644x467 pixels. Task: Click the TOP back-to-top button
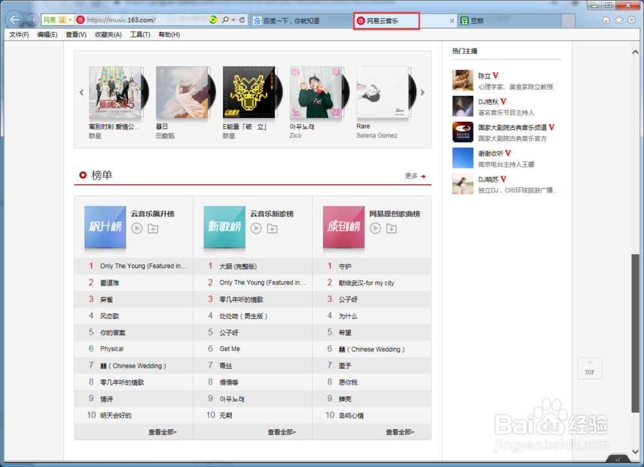tap(590, 368)
